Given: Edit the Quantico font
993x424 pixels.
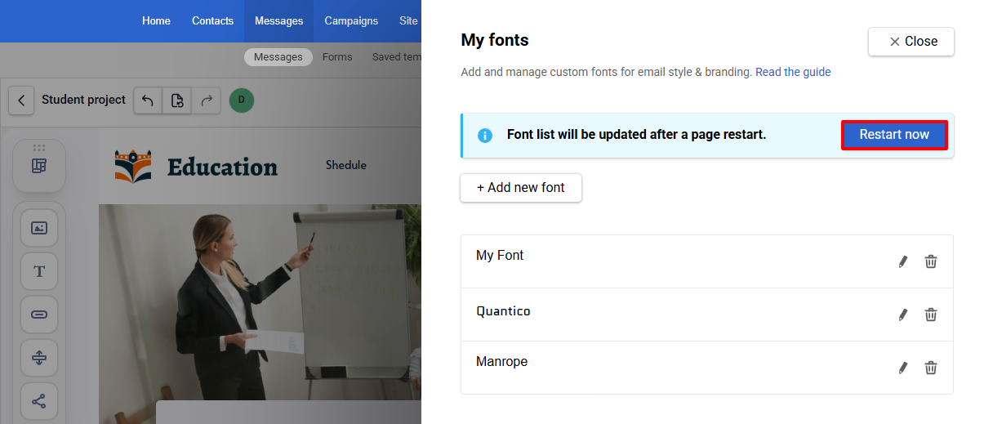Looking at the screenshot, I should [x=902, y=315].
